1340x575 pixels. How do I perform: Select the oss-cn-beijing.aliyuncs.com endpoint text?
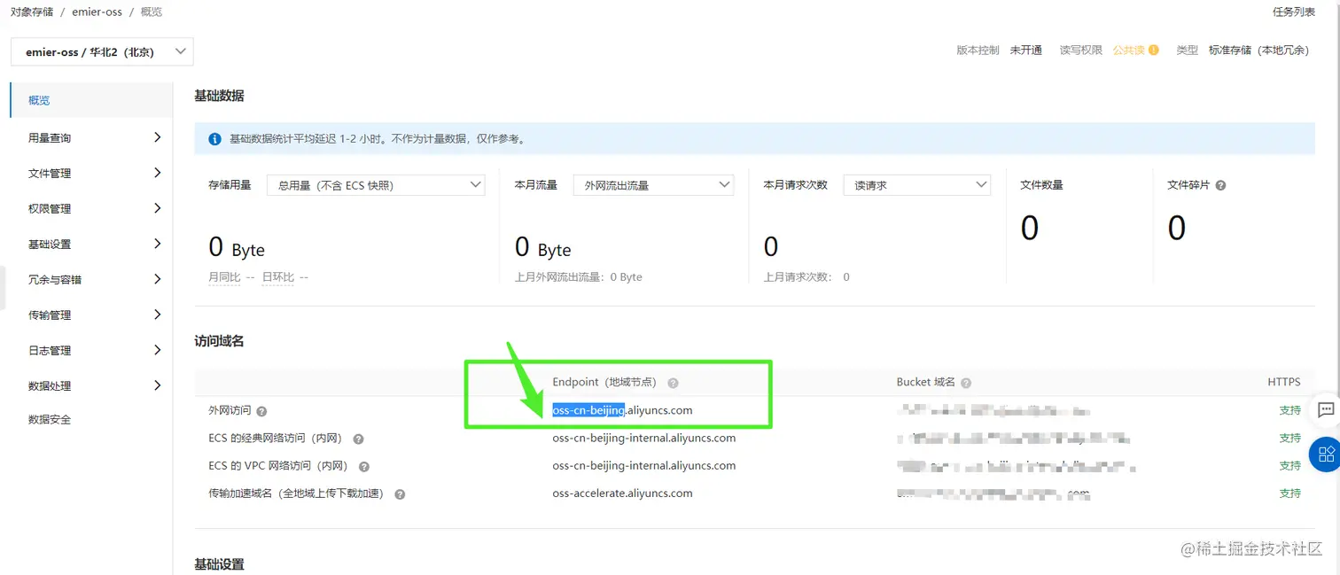(622, 410)
